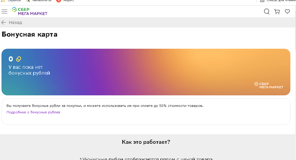The height and width of the screenshot is (160, 296).
Task: Click the Бонусная карта heading
Action: 29,35
